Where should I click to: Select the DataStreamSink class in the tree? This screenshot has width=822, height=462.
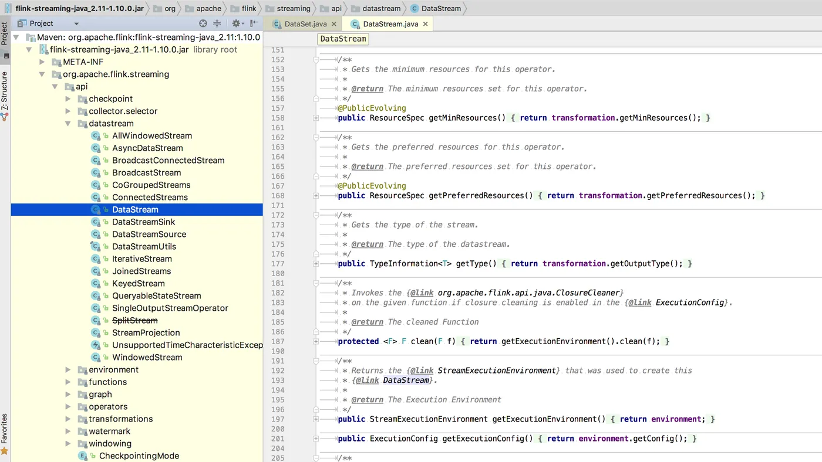pos(143,222)
